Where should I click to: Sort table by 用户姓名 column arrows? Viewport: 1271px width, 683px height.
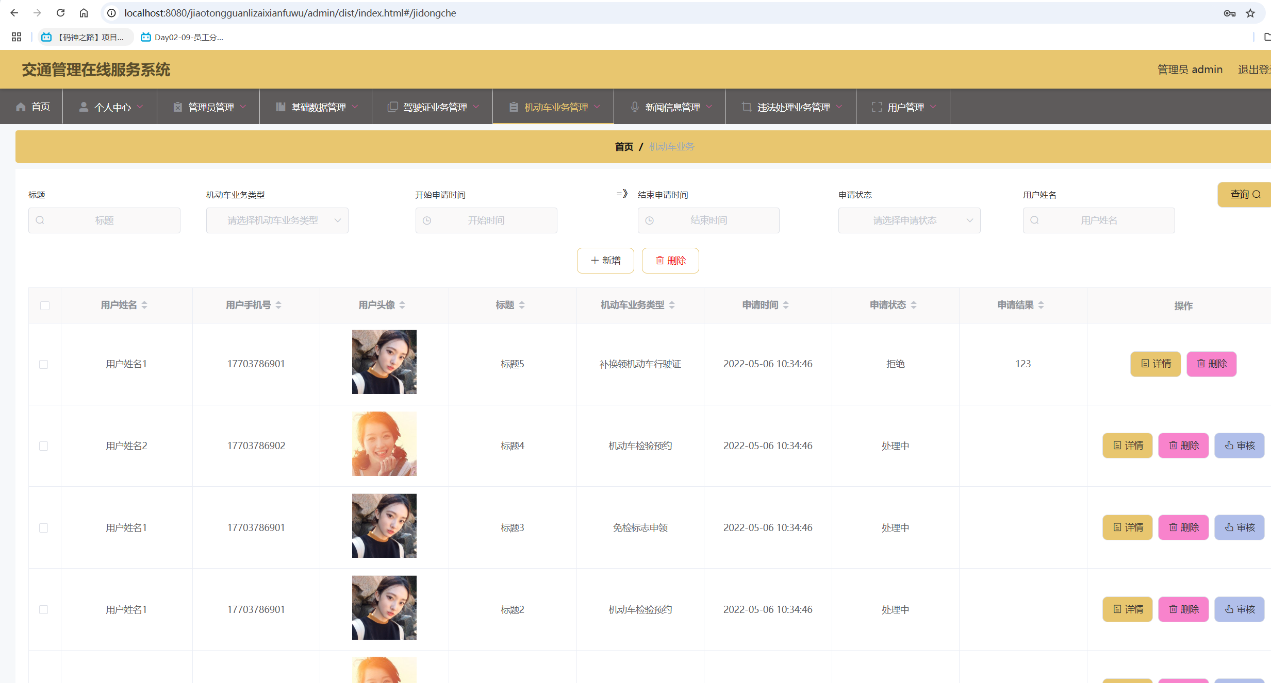[x=144, y=305]
